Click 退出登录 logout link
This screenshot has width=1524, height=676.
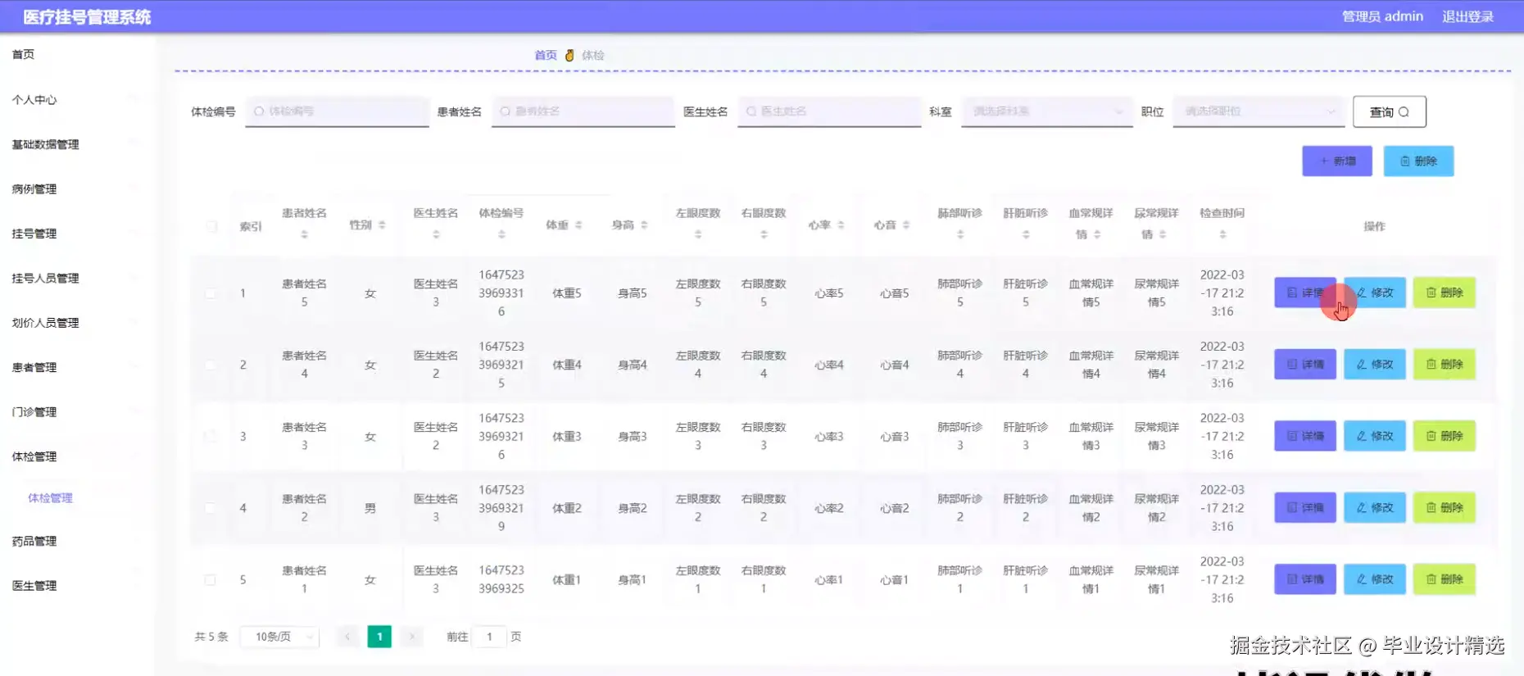1467,16
